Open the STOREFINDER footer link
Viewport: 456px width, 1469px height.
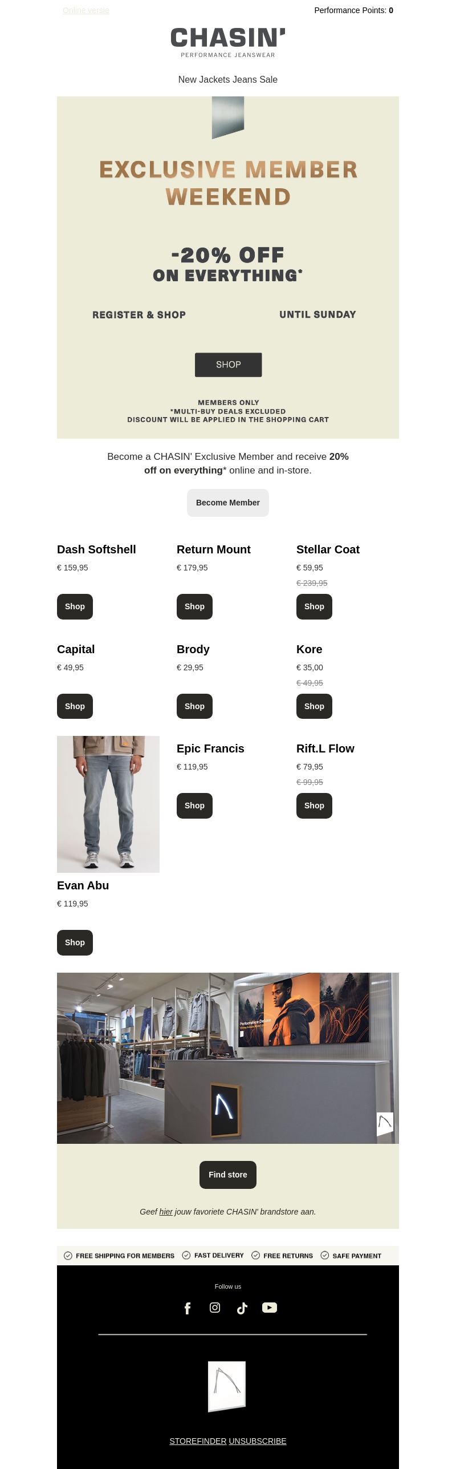[198, 1441]
